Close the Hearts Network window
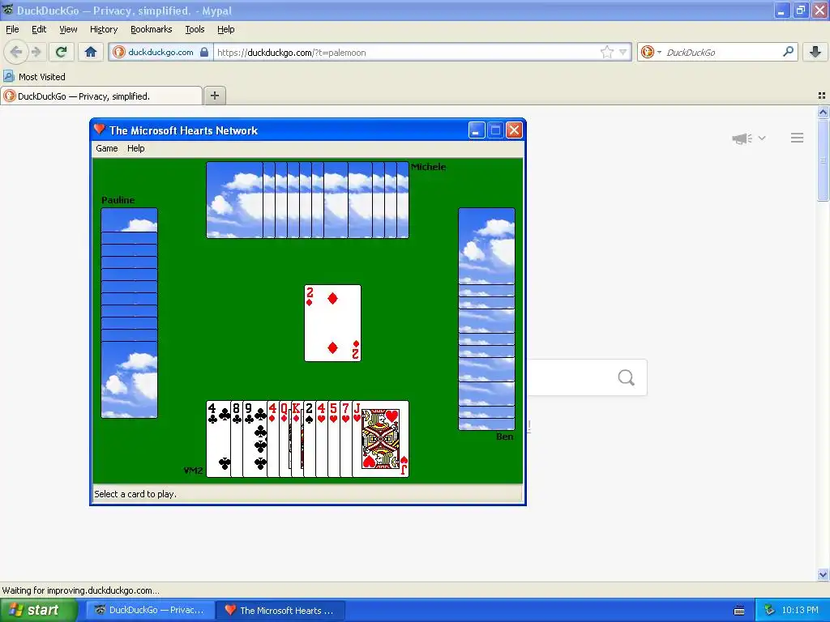 [x=514, y=130]
